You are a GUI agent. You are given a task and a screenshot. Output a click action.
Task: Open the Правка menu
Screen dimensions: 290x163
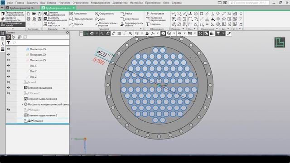click(x=19, y=3)
